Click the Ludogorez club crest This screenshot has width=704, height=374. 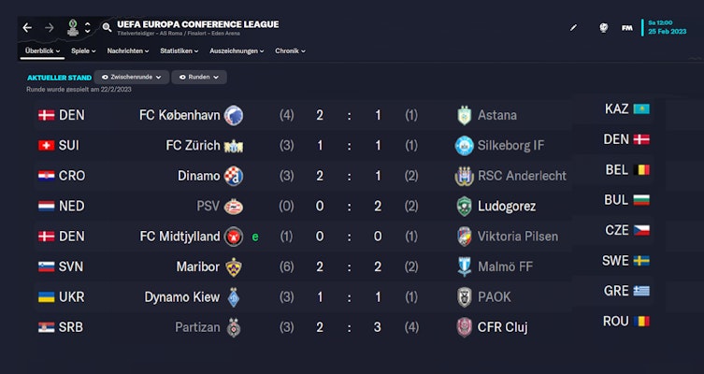tap(465, 206)
